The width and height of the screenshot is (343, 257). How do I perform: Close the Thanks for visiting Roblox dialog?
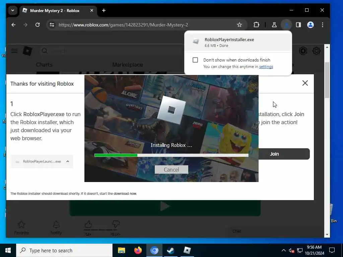[x=305, y=83]
